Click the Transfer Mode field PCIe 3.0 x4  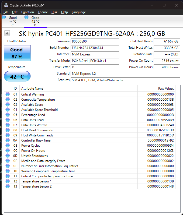[95, 61]
